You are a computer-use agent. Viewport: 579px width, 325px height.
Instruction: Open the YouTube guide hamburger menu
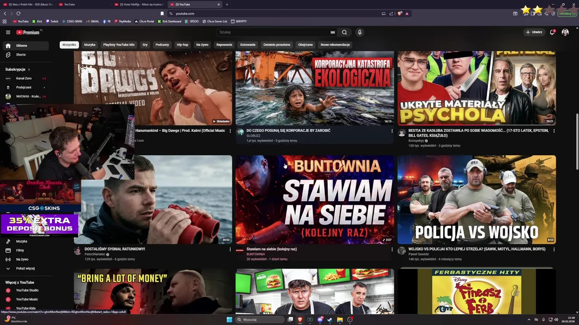point(8,32)
